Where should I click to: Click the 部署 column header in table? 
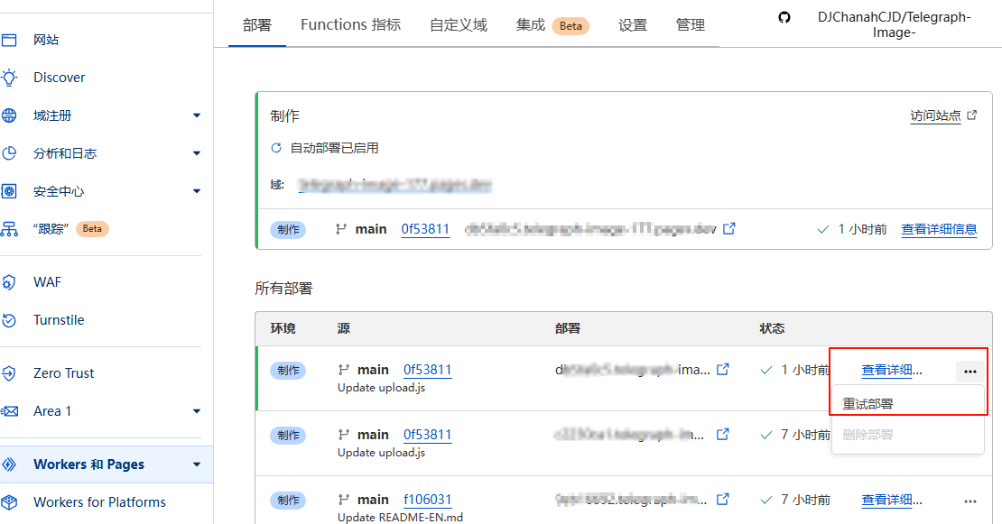pyautogui.click(x=568, y=328)
